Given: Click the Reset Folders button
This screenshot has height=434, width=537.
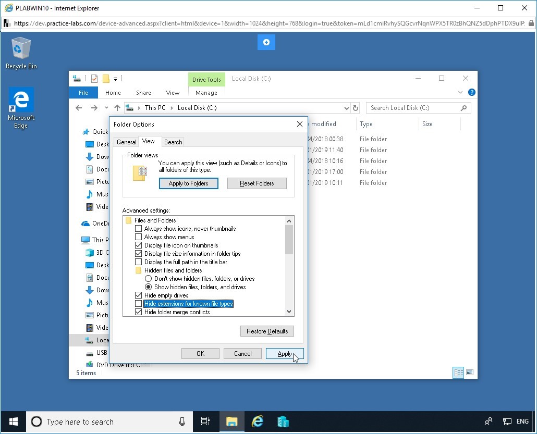Looking at the screenshot, I should click(x=257, y=183).
